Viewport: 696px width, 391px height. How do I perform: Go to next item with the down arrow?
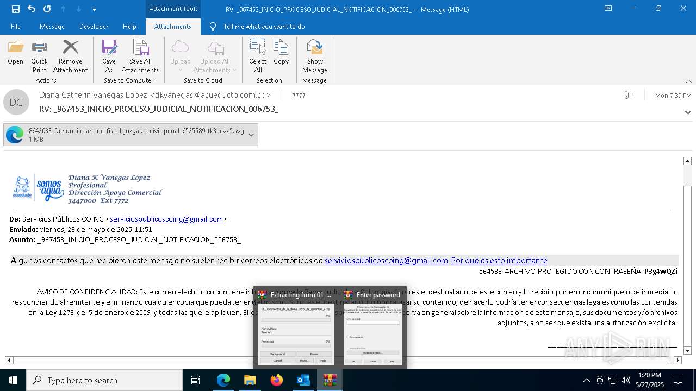(78, 9)
